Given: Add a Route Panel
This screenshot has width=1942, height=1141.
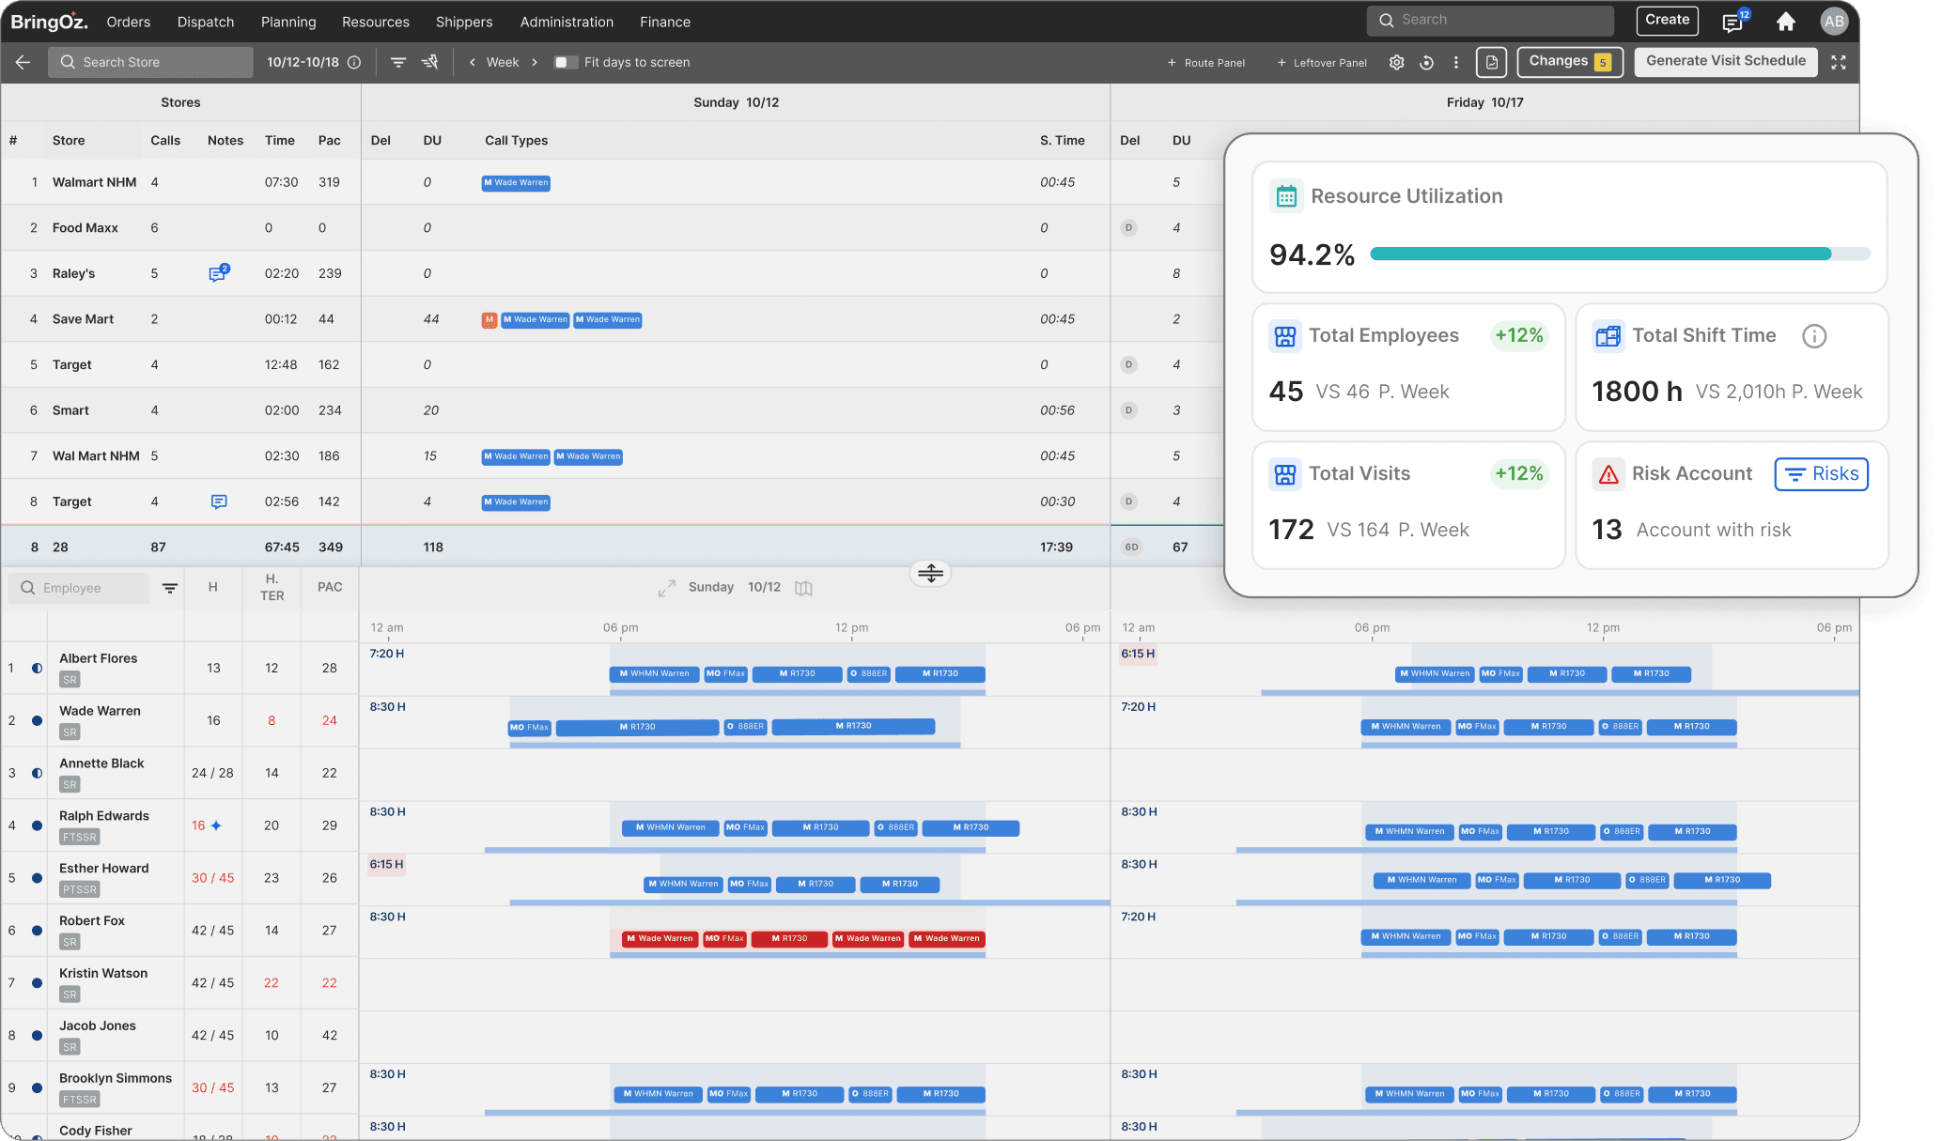Looking at the screenshot, I should pos(1206,62).
